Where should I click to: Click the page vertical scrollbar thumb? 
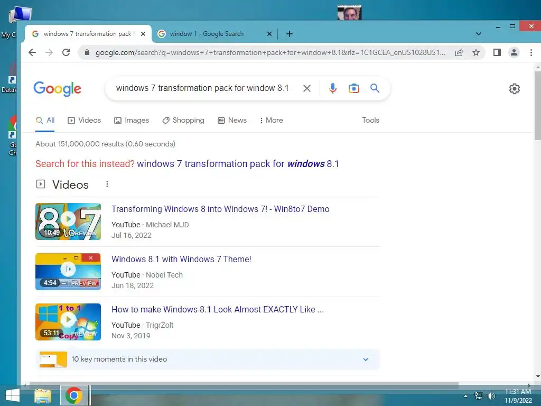click(x=537, y=105)
